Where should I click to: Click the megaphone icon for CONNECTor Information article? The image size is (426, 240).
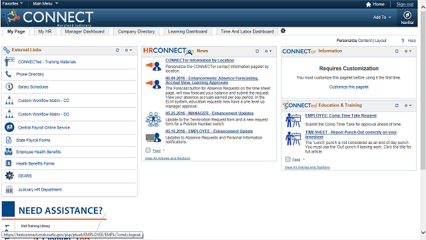tap(153, 66)
